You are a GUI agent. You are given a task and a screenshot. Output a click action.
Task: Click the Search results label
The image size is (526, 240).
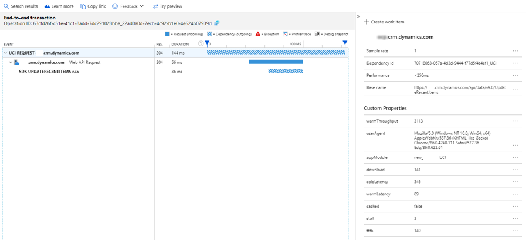tap(24, 6)
